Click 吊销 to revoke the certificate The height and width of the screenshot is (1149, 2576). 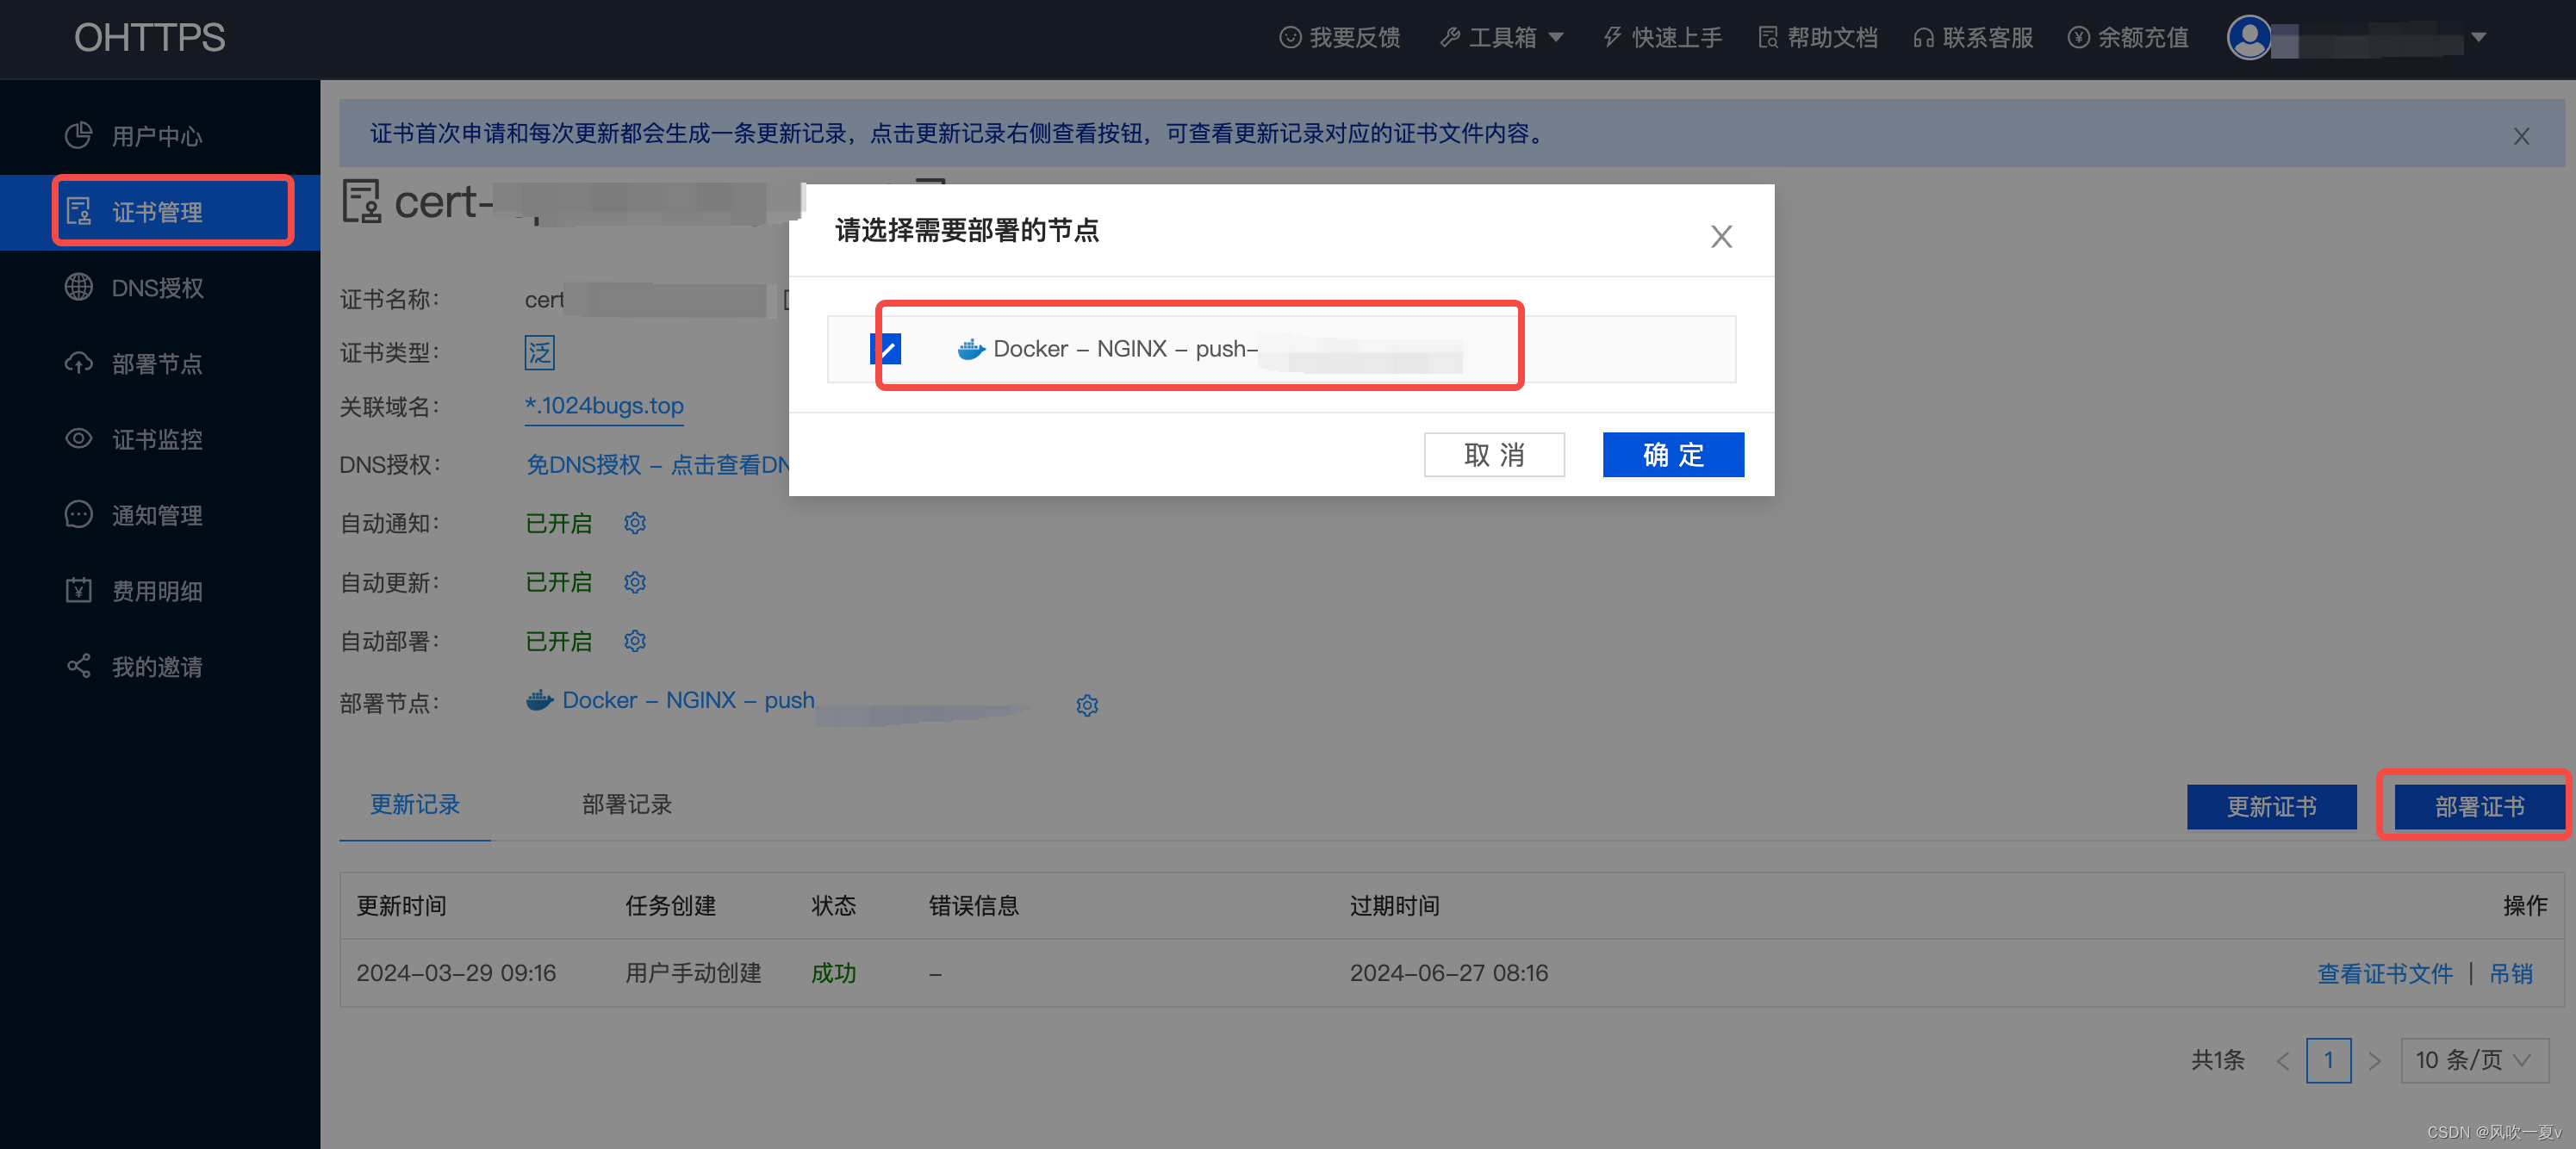pyautogui.click(x=2510, y=974)
